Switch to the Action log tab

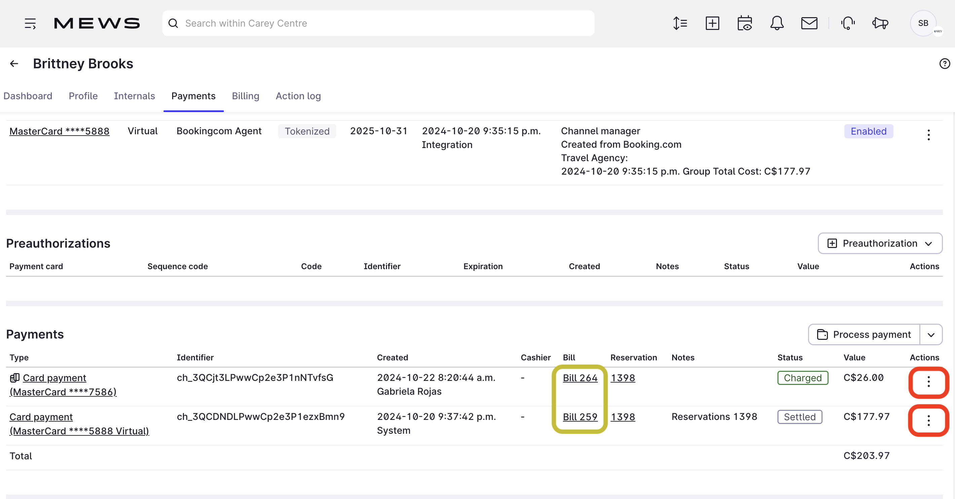click(298, 96)
